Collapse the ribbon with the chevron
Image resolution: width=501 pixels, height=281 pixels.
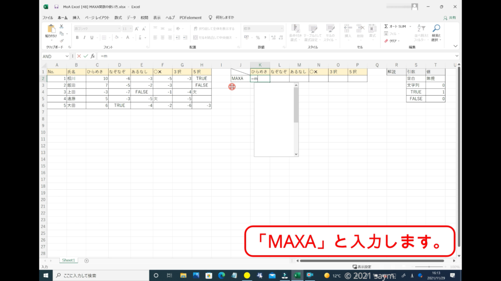(455, 46)
